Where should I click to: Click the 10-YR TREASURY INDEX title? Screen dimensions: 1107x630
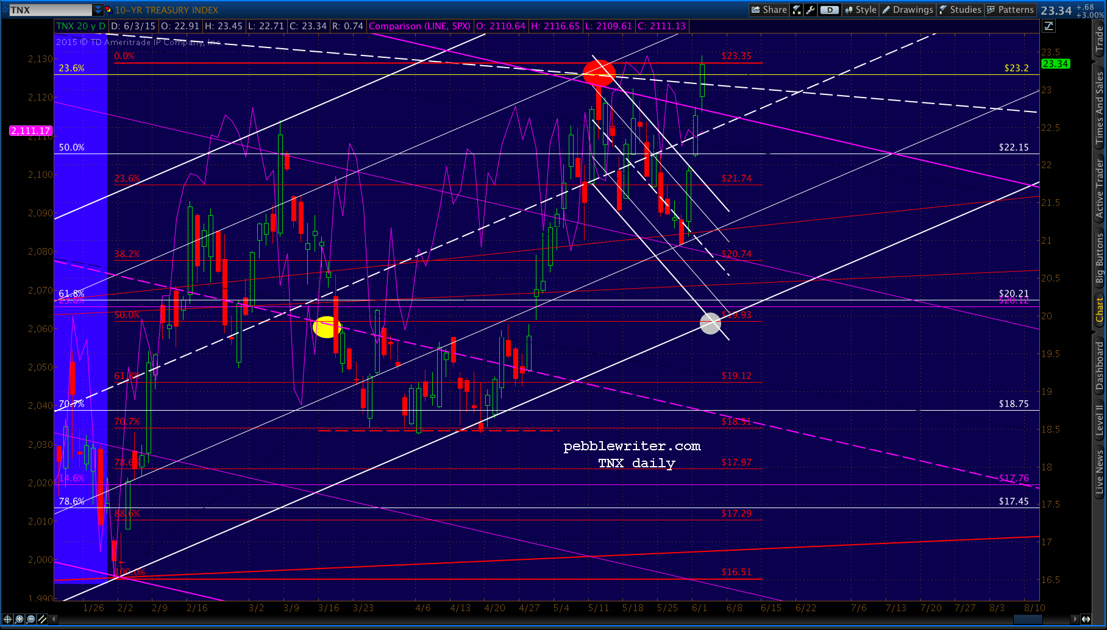click(x=166, y=10)
